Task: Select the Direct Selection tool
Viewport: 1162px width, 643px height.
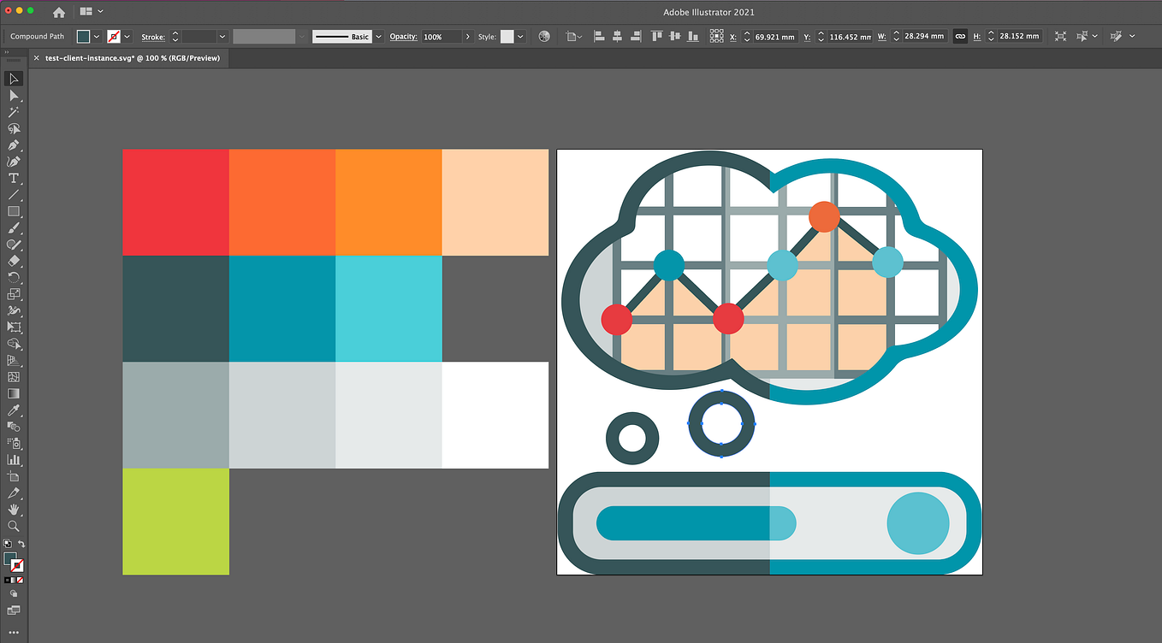Action: [x=14, y=95]
